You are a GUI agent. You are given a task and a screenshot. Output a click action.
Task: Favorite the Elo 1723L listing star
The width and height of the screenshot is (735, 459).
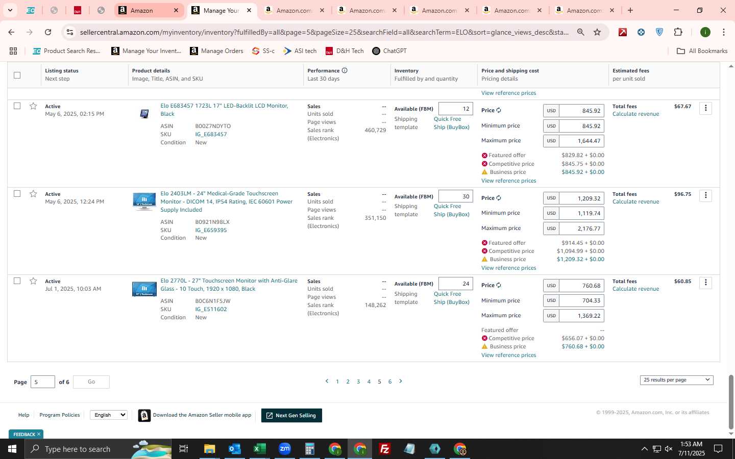(x=33, y=106)
